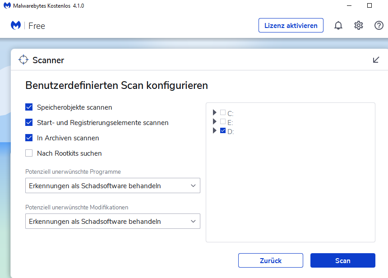This screenshot has width=388, height=278.
Task: Click the Nach Rootkits suchen label
Action: [x=69, y=153]
